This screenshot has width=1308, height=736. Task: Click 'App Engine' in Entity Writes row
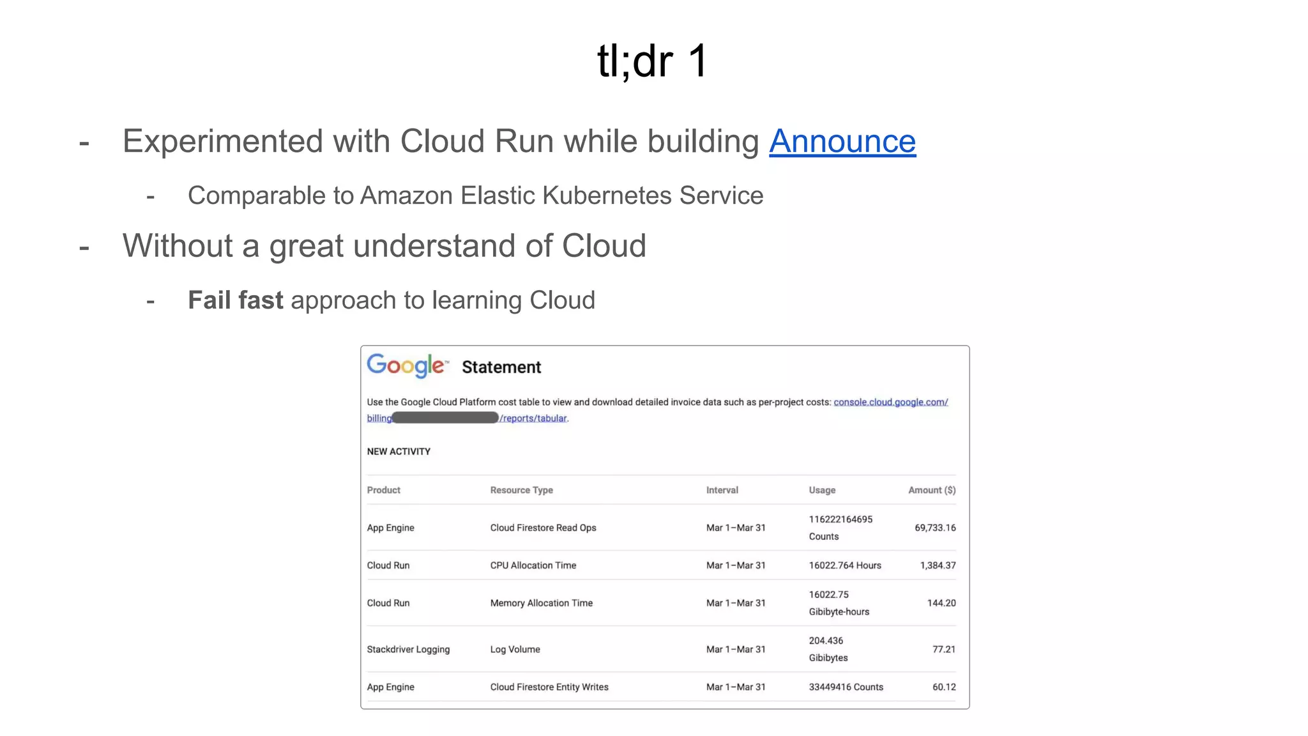click(390, 687)
